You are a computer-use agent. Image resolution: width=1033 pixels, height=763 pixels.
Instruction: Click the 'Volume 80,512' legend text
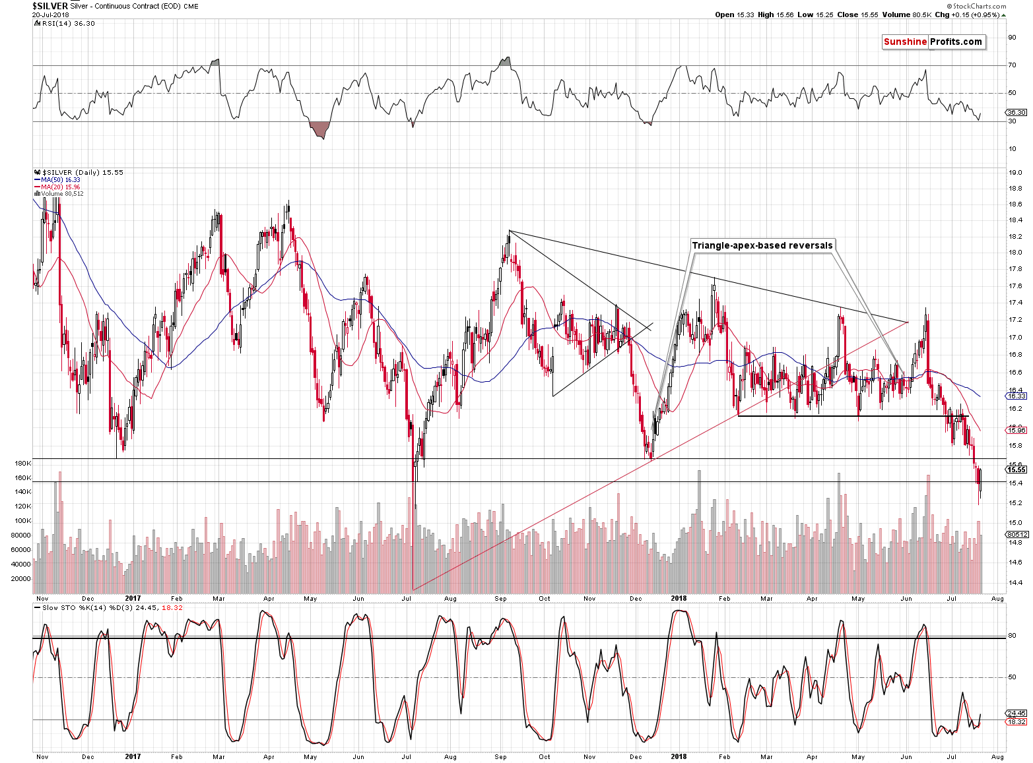click(x=63, y=194)
